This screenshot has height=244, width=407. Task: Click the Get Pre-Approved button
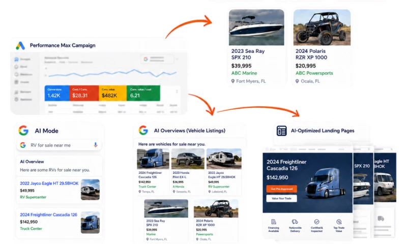[x=282, y=189]
